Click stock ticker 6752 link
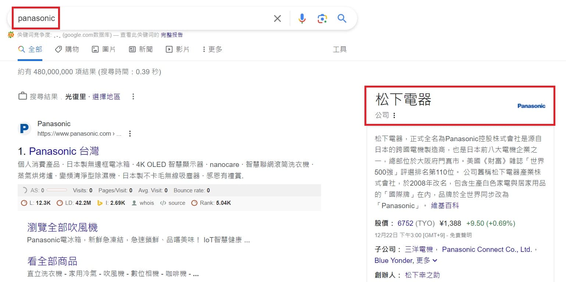 point(405,223)
